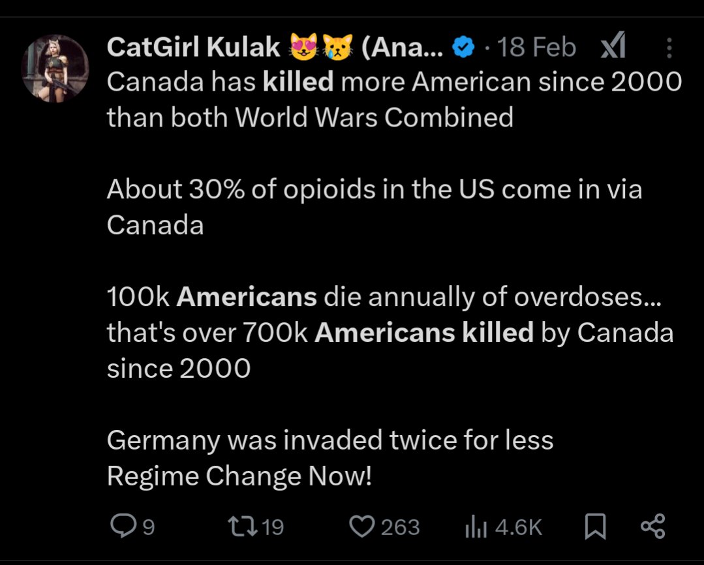Click the share icon
This screenshot has height=565, width=704.
pyautogui.click(x=652, y=527)
